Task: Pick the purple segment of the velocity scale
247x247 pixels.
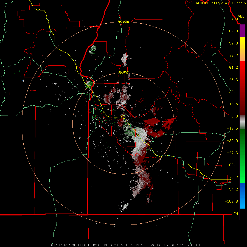Action: pos(242,31)
